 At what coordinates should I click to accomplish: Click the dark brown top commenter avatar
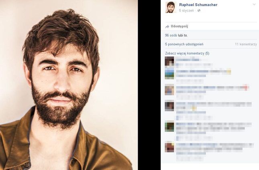[x=169, y=61]
